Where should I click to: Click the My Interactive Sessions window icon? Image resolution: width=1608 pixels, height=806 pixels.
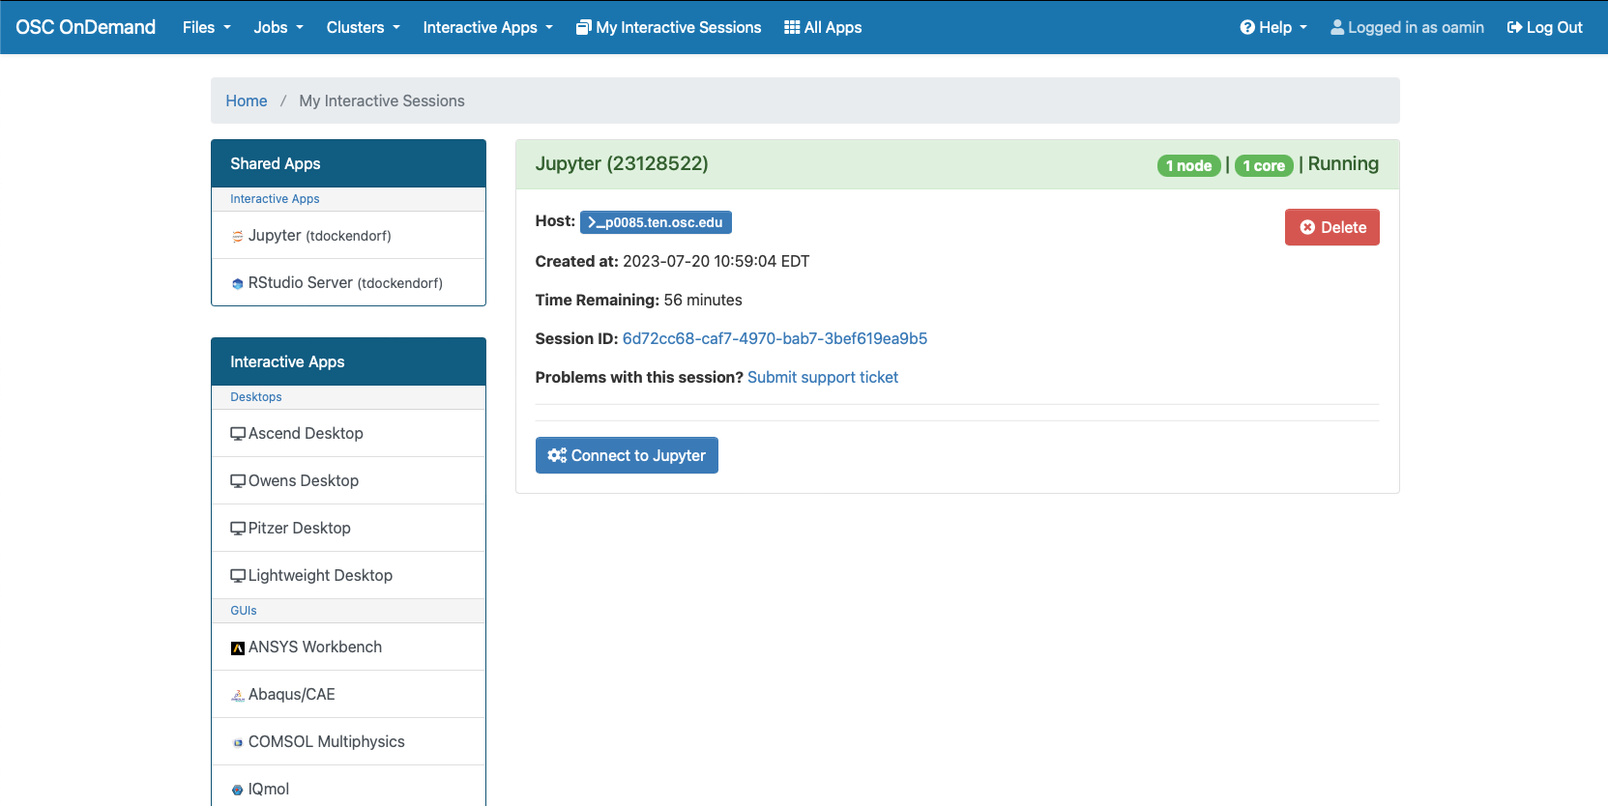click(x=583, y=28)
